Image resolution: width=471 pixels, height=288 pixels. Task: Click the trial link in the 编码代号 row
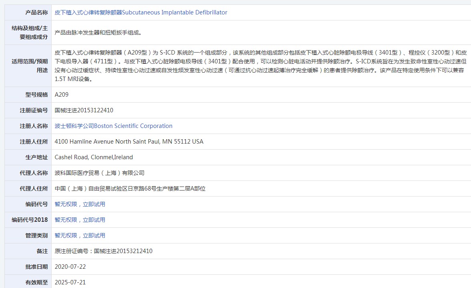coord(80,204)
